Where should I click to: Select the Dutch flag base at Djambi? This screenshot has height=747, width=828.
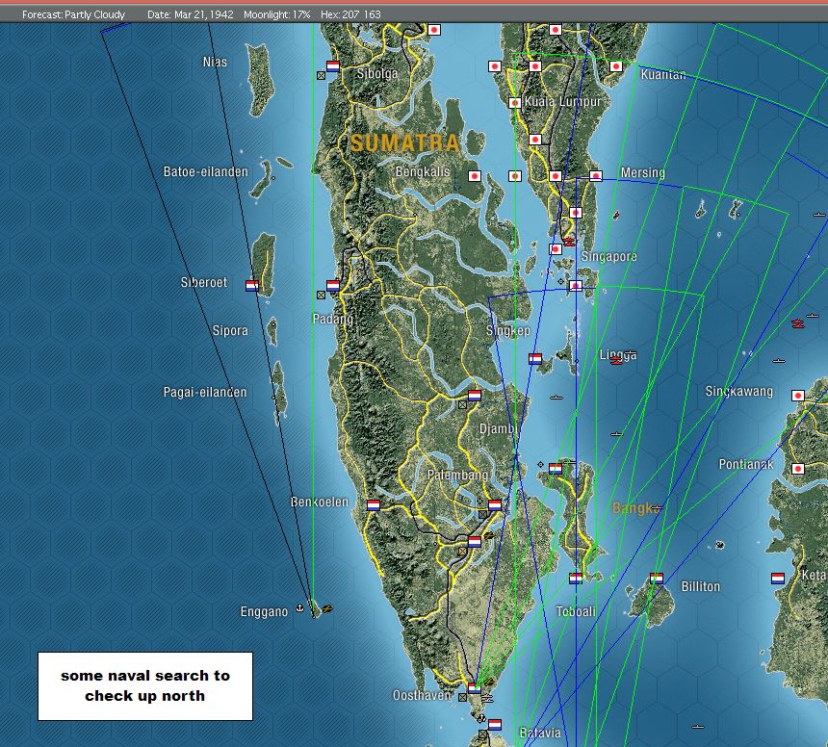coord(475,396)
